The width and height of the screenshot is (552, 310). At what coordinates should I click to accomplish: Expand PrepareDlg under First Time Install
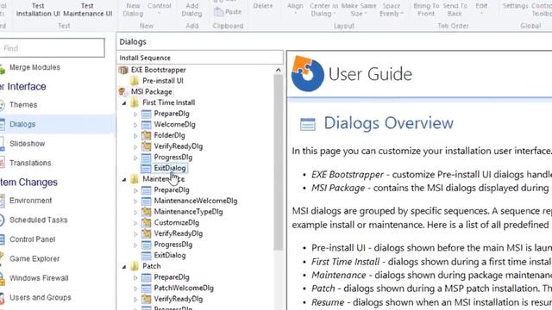(x=135, y=114)
